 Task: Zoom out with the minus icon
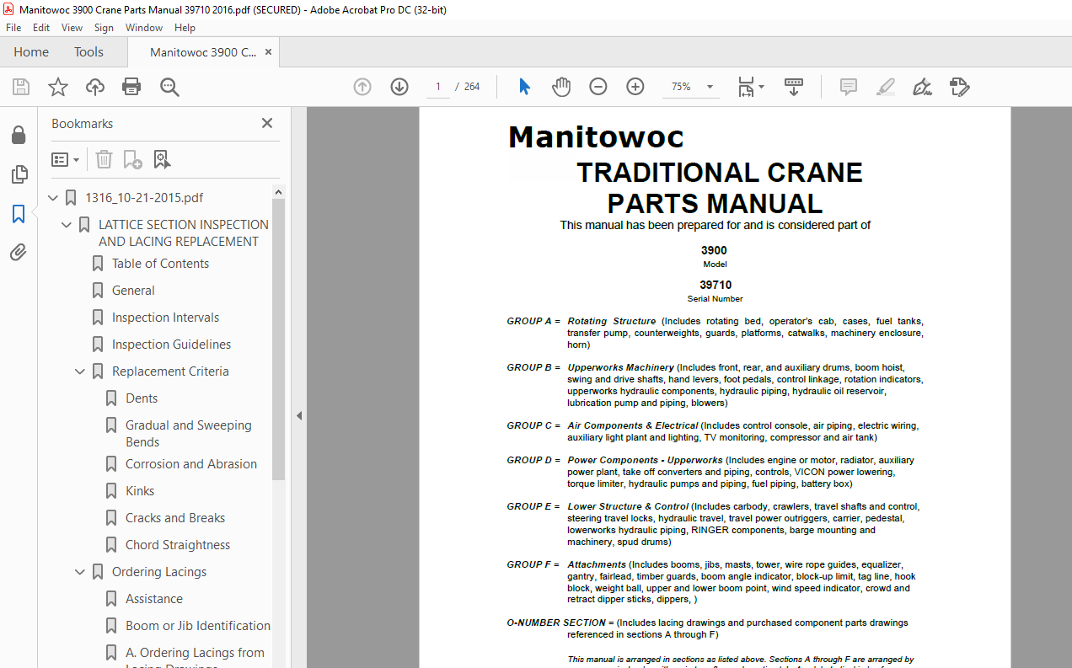(598, 87)
